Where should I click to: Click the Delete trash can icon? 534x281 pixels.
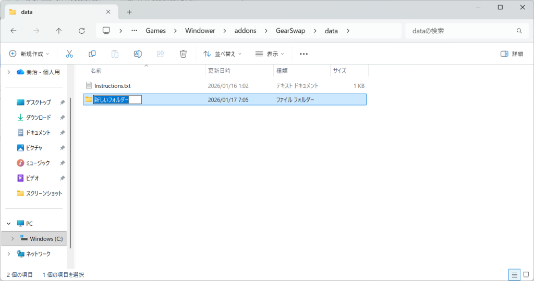(183, 54)
